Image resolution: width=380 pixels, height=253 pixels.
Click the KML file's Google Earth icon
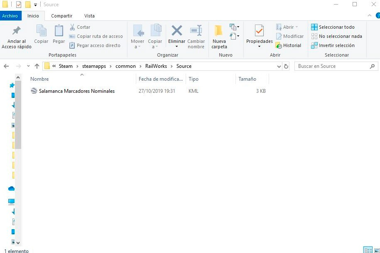point(34,91)
